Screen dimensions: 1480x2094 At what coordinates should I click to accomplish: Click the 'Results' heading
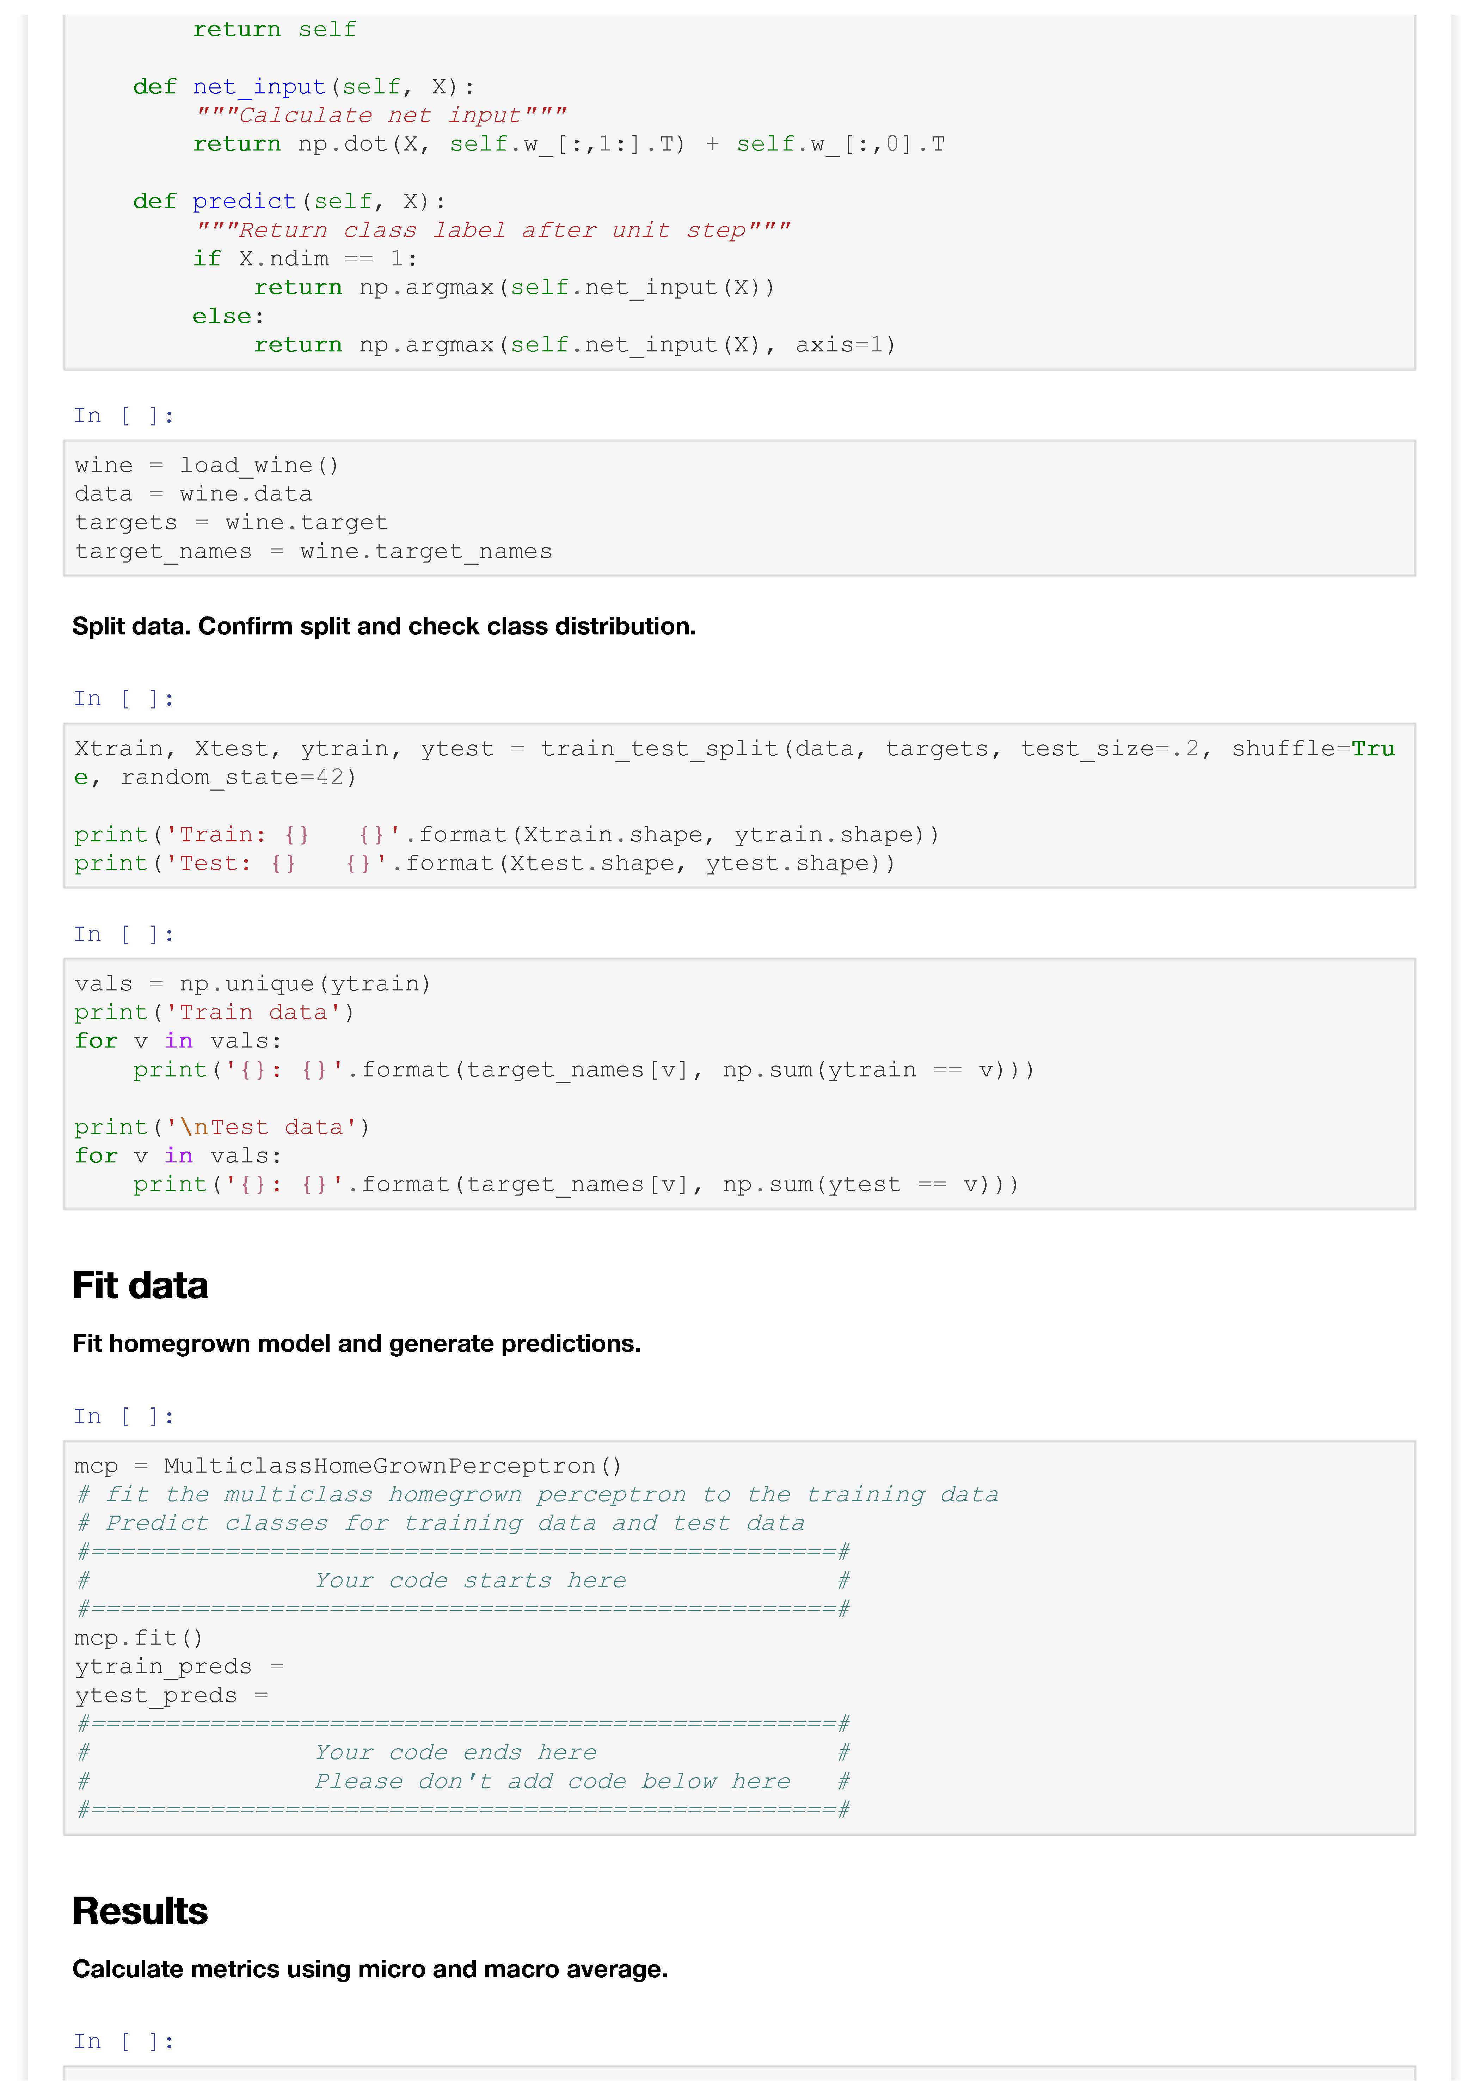click(140, 1911)
